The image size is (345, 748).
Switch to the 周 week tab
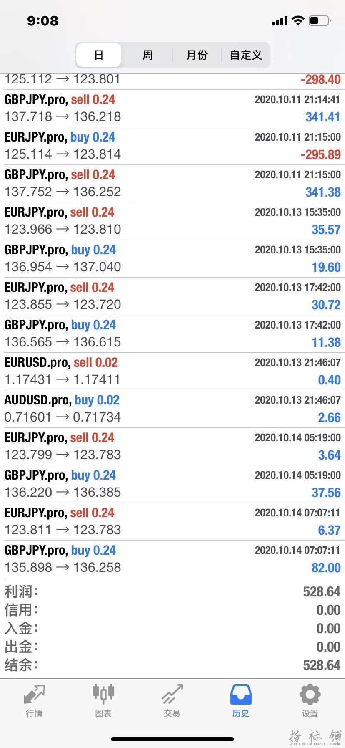pos(147,55)
